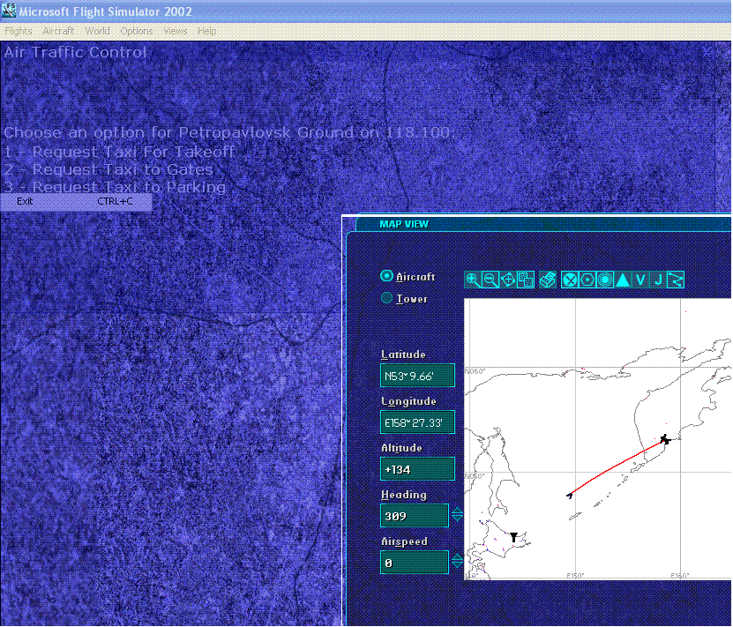Click Petropavlovsk Ground prompt text

tap(228, 132)
